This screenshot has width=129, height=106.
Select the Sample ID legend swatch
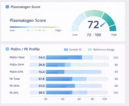pyautogui.click(x=66, y=50)
